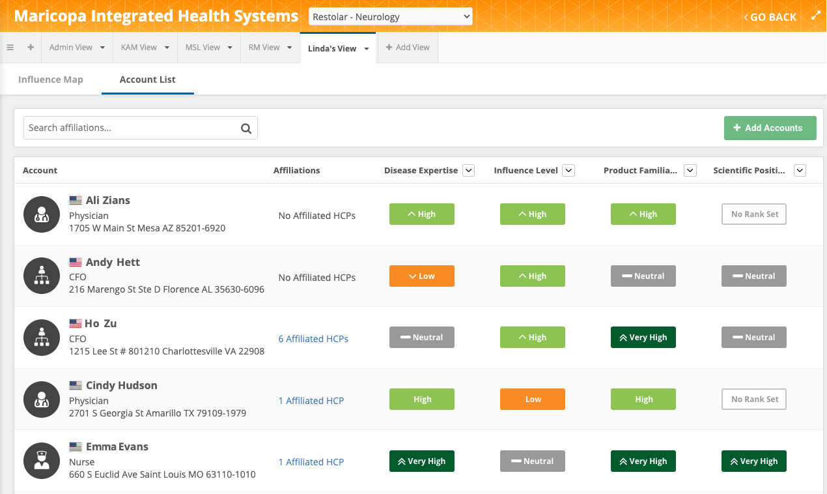Click Emma Evans nurse avatar icon
The height and width of the screenshot is (494, 827).
pyautogui.click(x=42, y=461)
